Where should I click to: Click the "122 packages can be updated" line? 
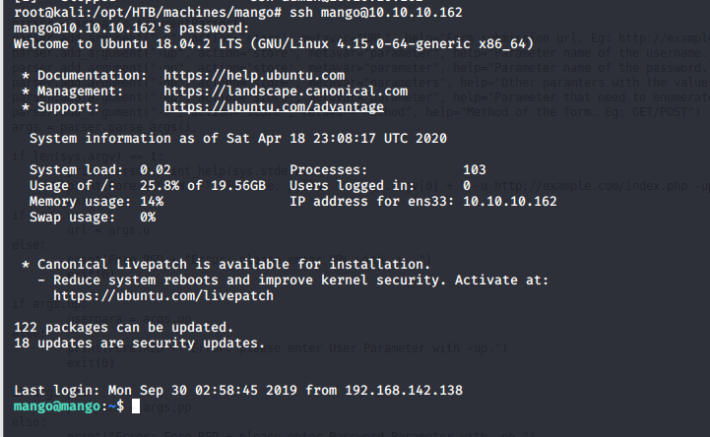point(123,327)
